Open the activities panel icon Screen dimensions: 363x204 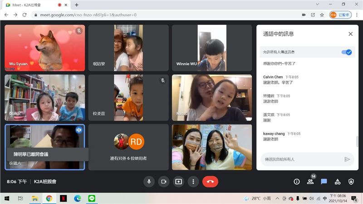point(338,181)
